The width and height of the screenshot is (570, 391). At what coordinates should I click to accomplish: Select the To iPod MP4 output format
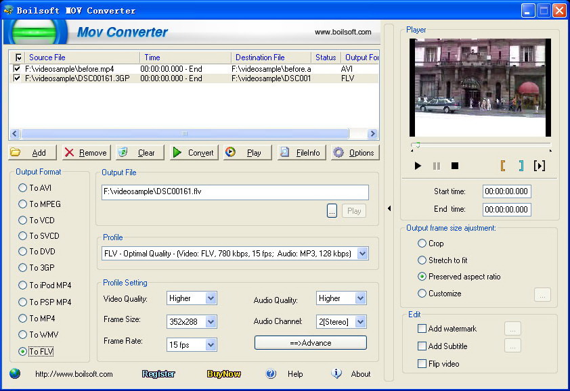coord(23,285)
